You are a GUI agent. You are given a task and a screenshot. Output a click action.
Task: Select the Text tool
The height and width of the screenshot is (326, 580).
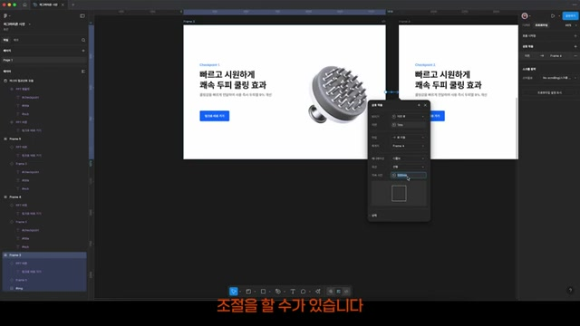(293, 292)
